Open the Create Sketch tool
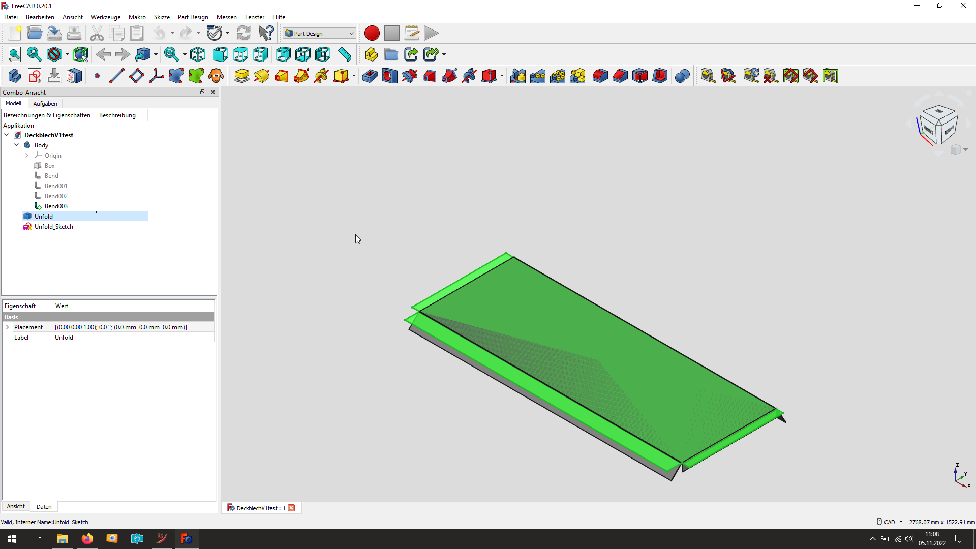Image resolution: width=976 pixels, height=549 pixels. [x=34, y=75]
